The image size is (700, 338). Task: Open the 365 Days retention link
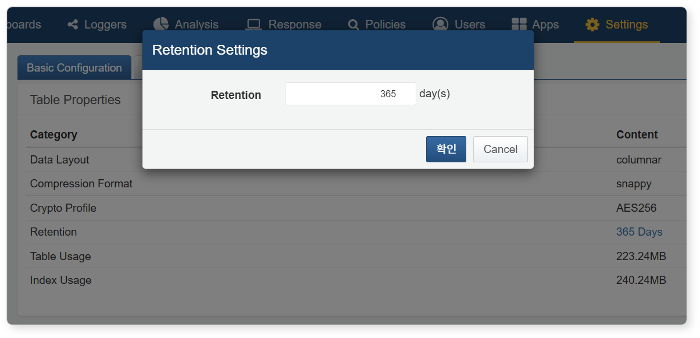pyautogui.click(x=639, y=232)
